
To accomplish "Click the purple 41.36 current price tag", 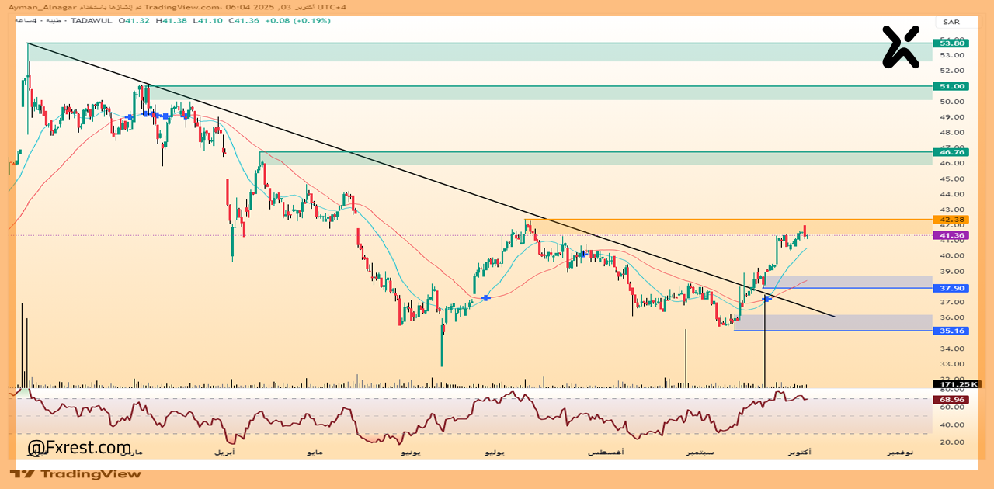I will click(x=952, y=235).
